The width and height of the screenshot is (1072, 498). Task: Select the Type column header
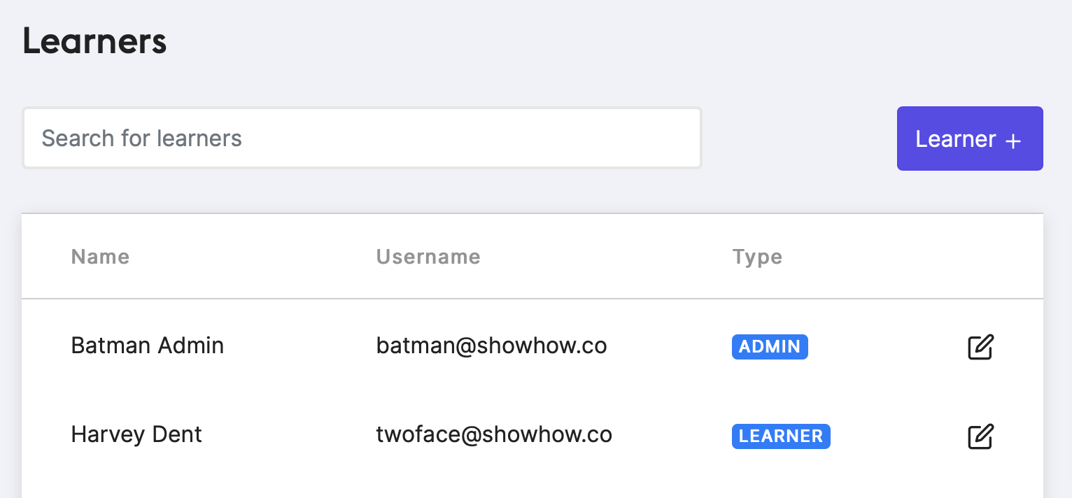(x=757, y=257)
